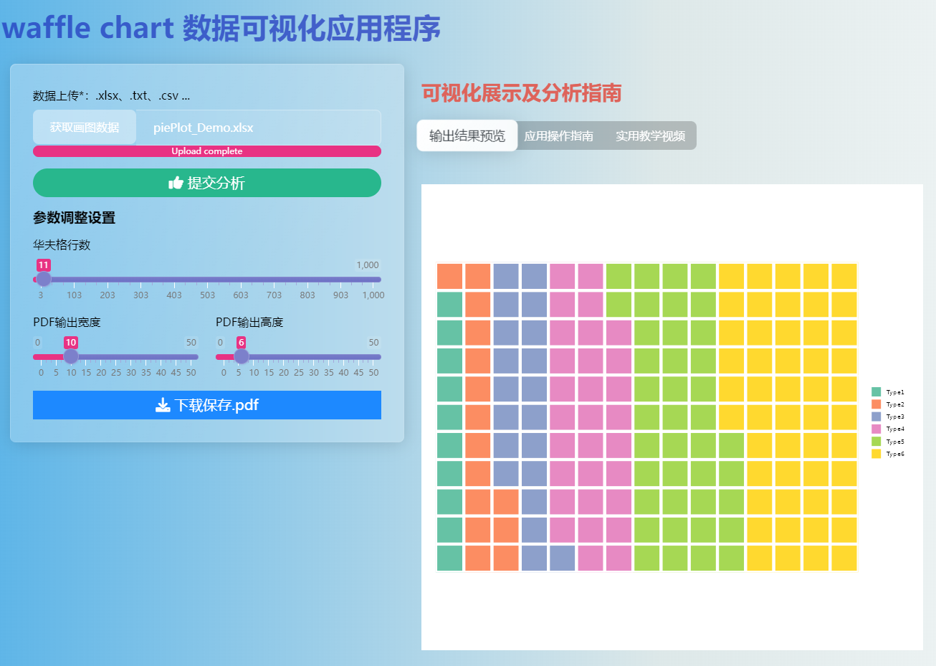Click the thumbs-up icon on 提交分析 button
The width and height of the screenshot is (936, 666).
[176, 183]
